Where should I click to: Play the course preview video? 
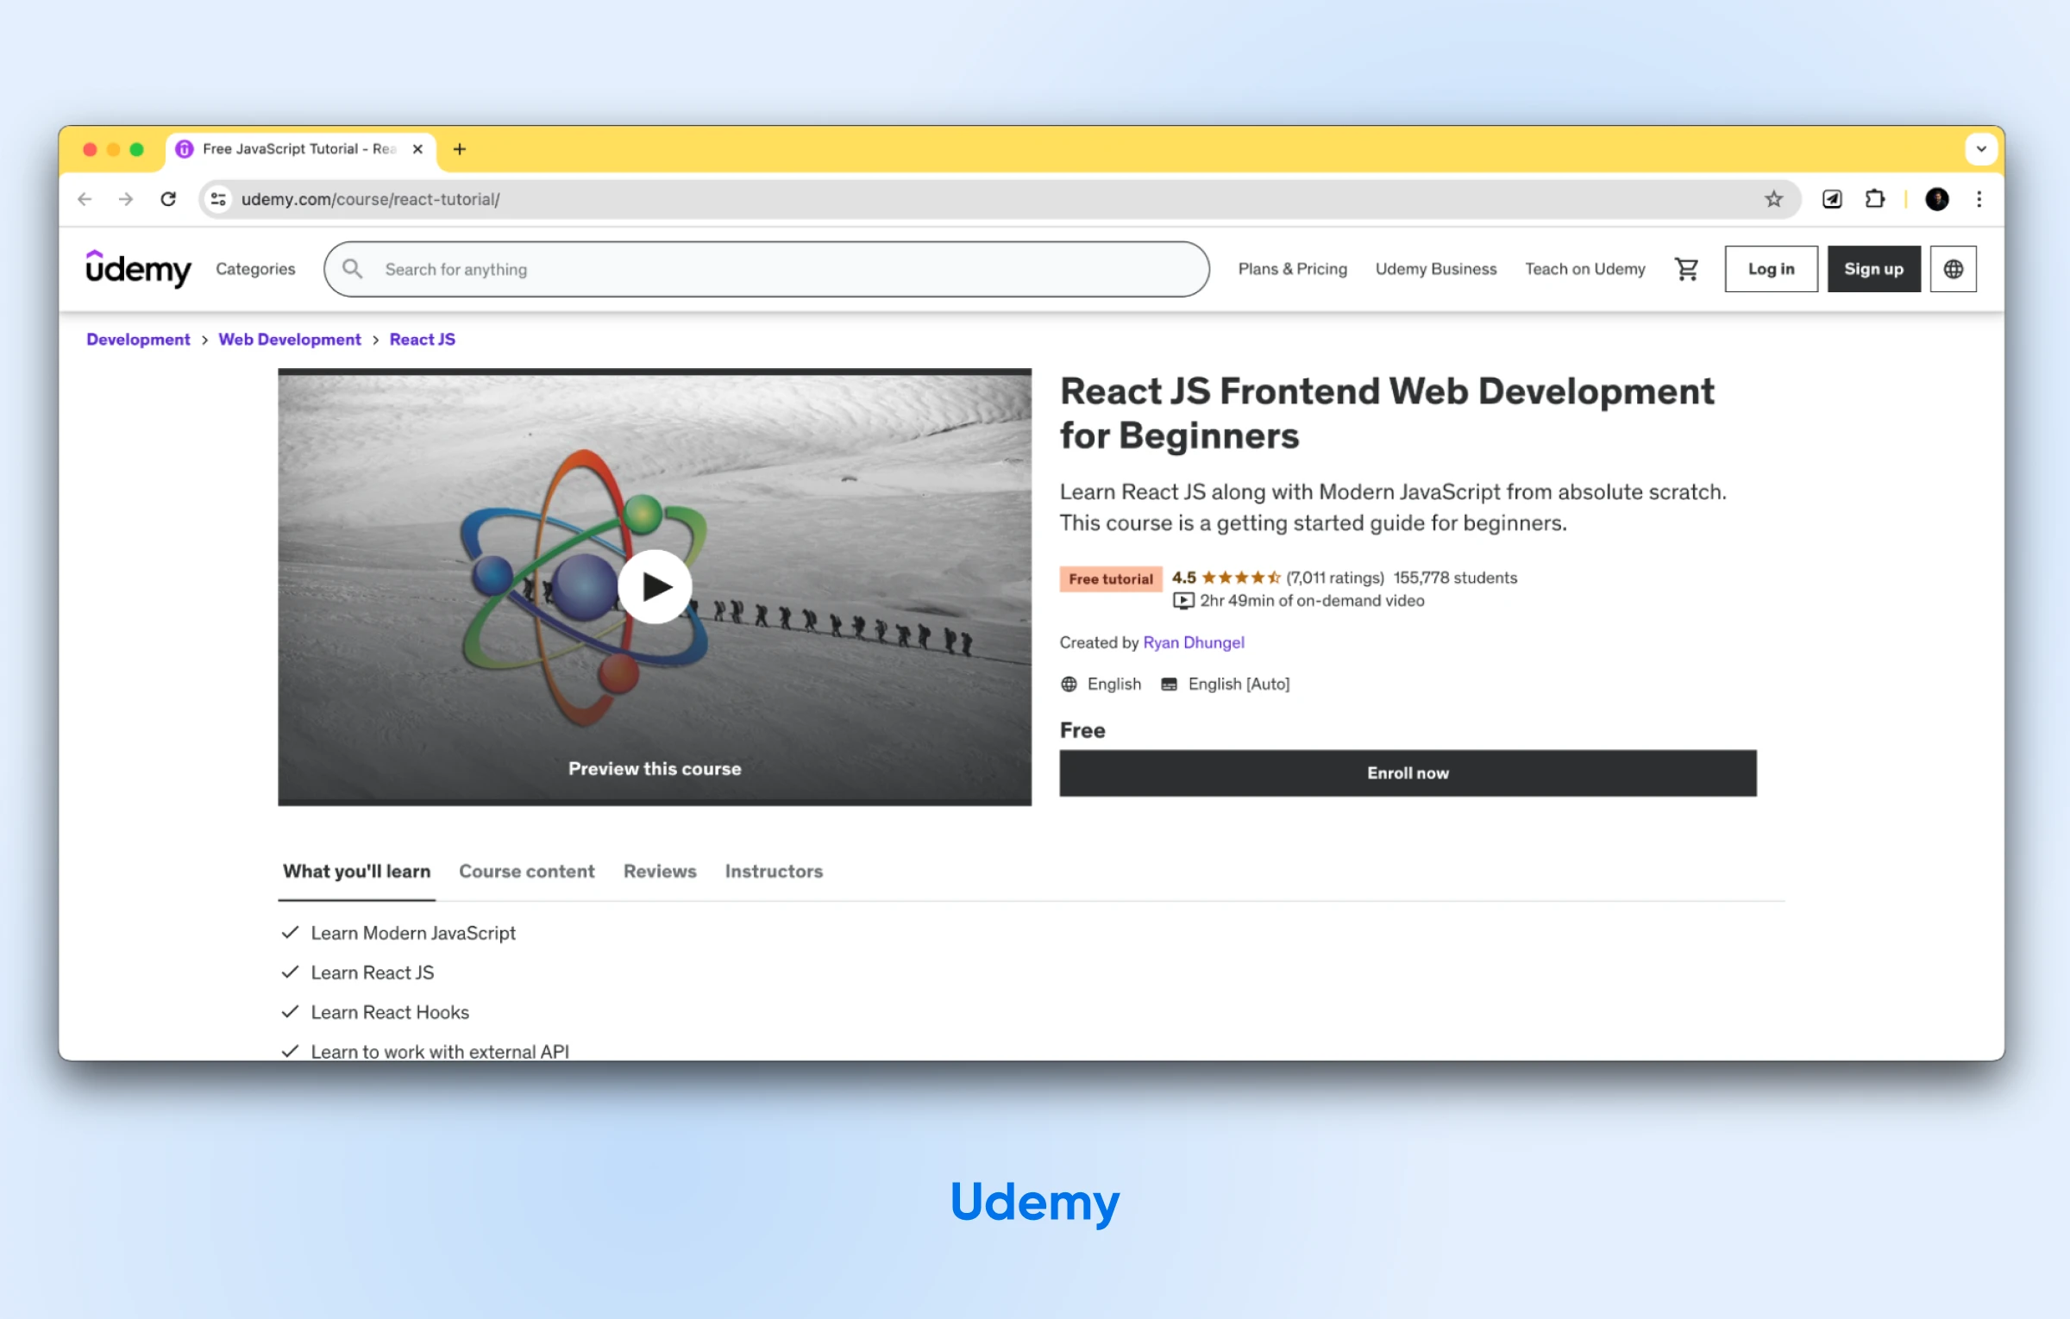click(655, 586)
